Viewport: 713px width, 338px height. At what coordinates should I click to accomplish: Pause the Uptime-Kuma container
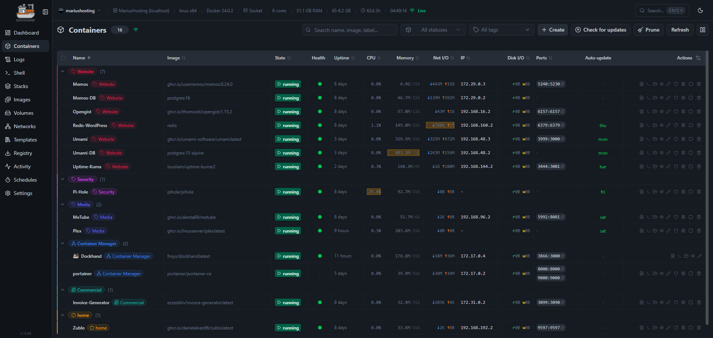coord(683,167)
